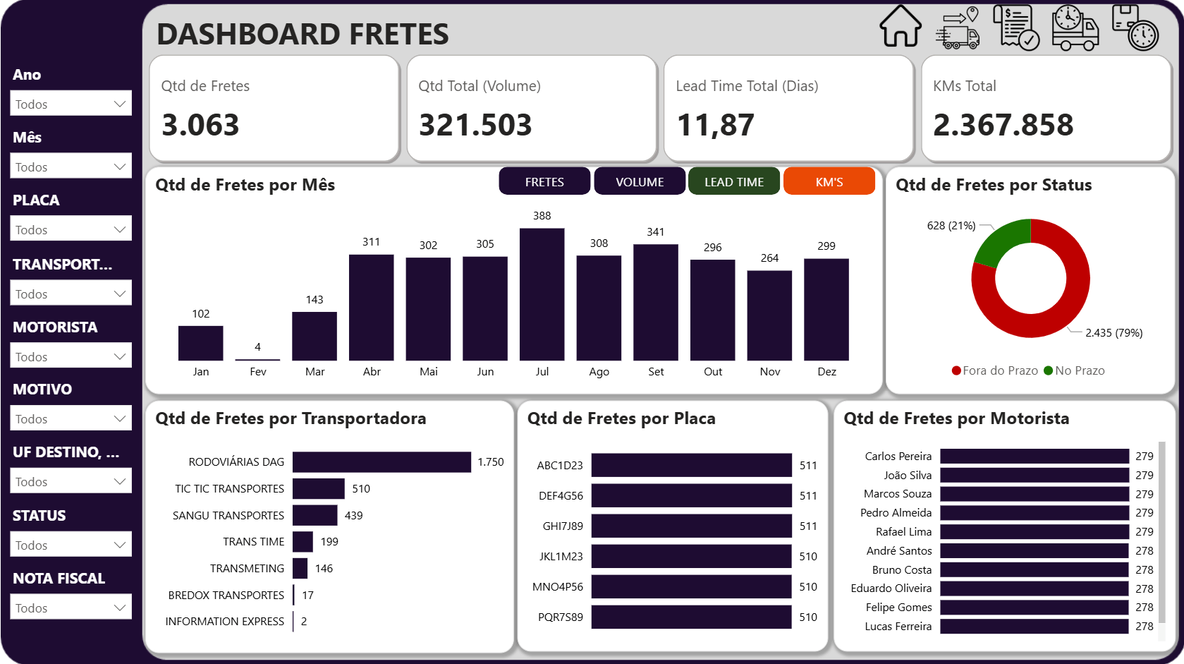Expand the STATUS slicer dropdown

point(71,545)
